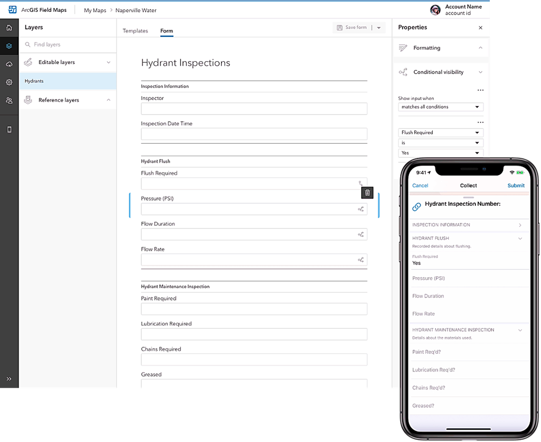Open the Flush Required condition dropdown
This screenshot has height=442, width=541.
point(440,133)
